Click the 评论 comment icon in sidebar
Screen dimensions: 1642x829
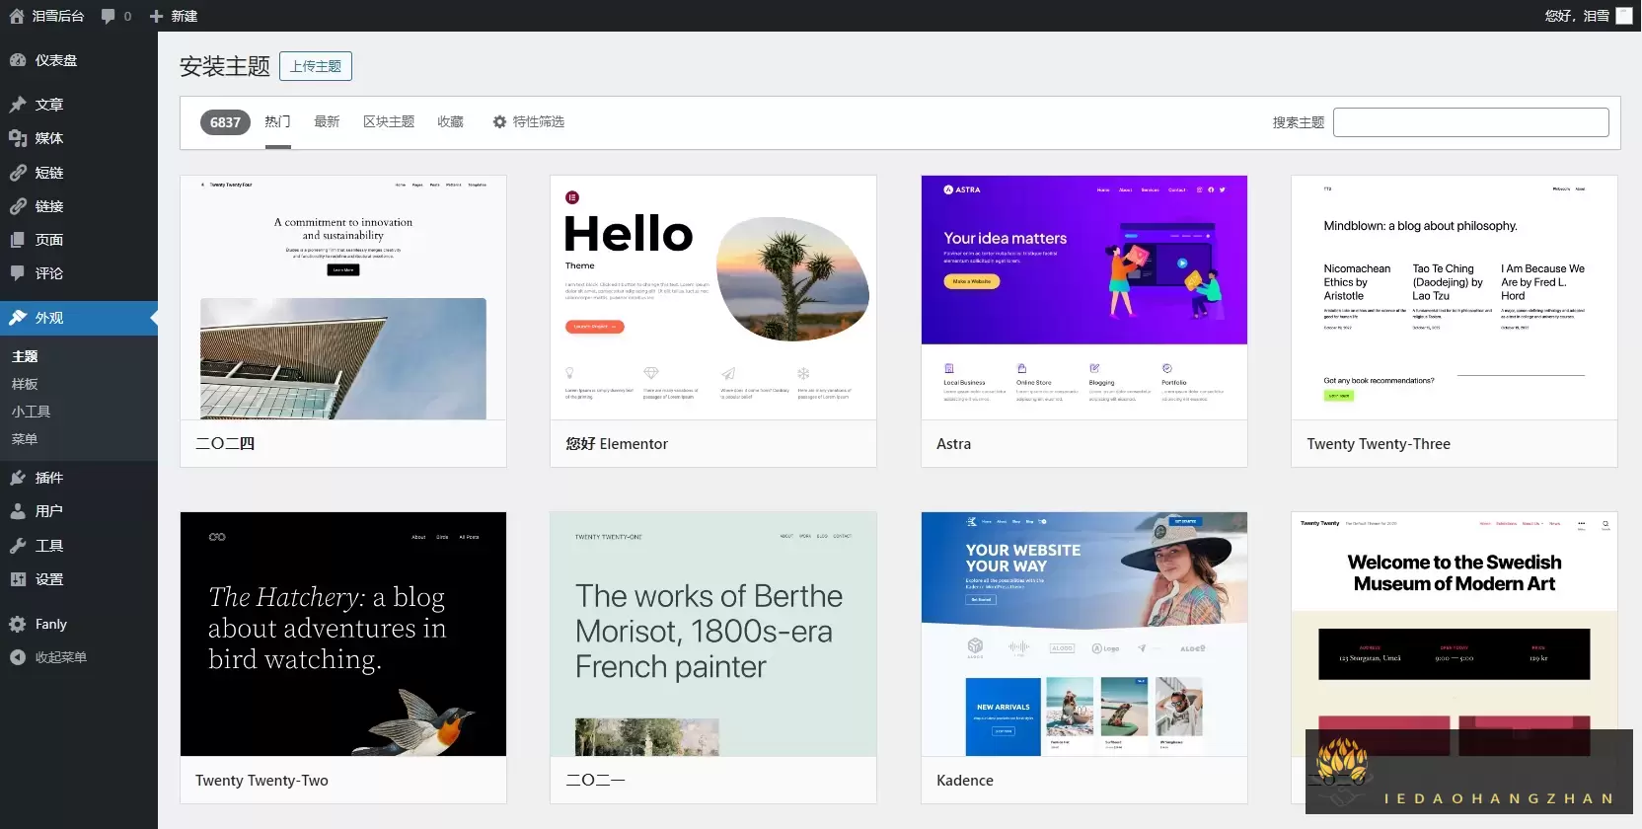(x=18, y=273)
